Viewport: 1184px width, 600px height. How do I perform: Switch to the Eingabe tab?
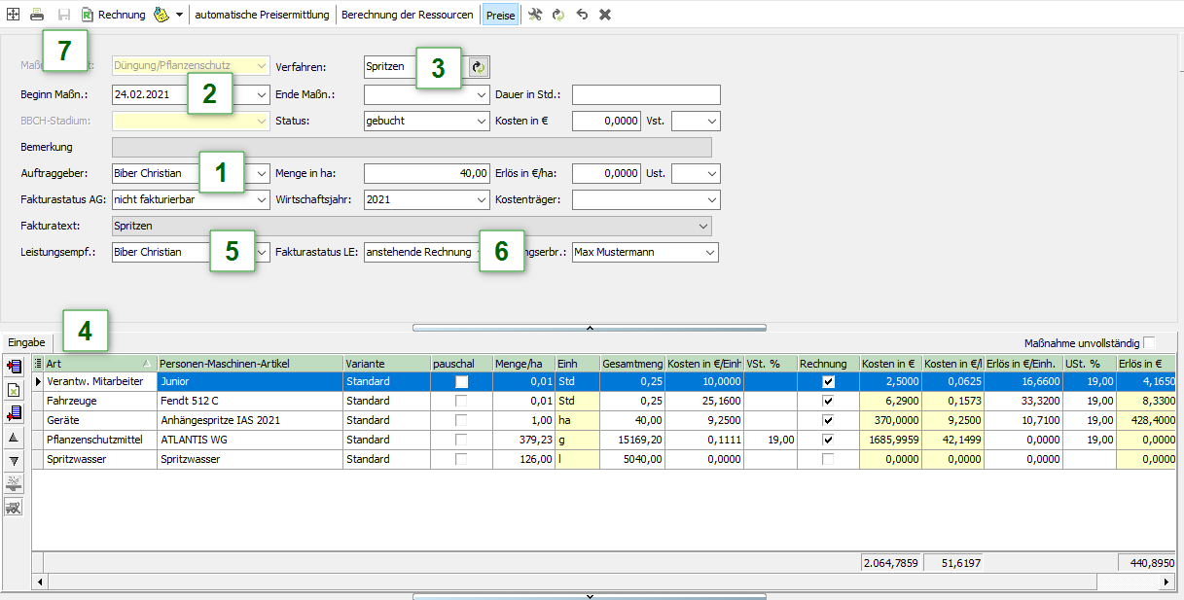[x=26, y=342]
